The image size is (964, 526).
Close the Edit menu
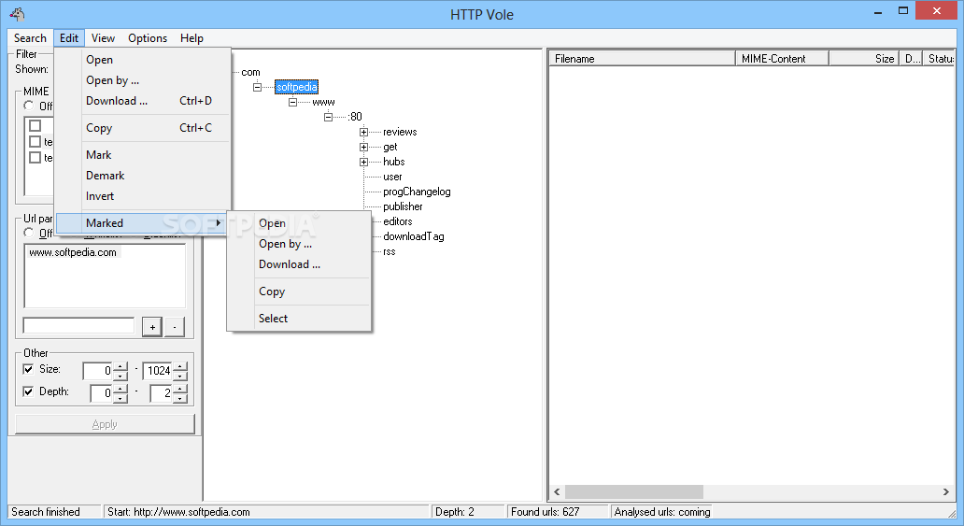pyautogui.click(x=69, y=38)
